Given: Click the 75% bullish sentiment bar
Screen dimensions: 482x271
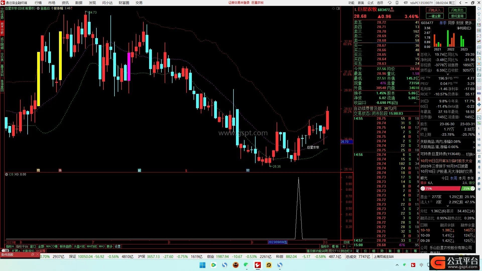Looking at the screenshot, I should click(441, 188).
